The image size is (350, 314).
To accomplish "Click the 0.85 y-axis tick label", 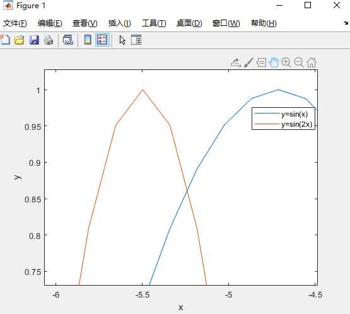I will tap(33, 199).
